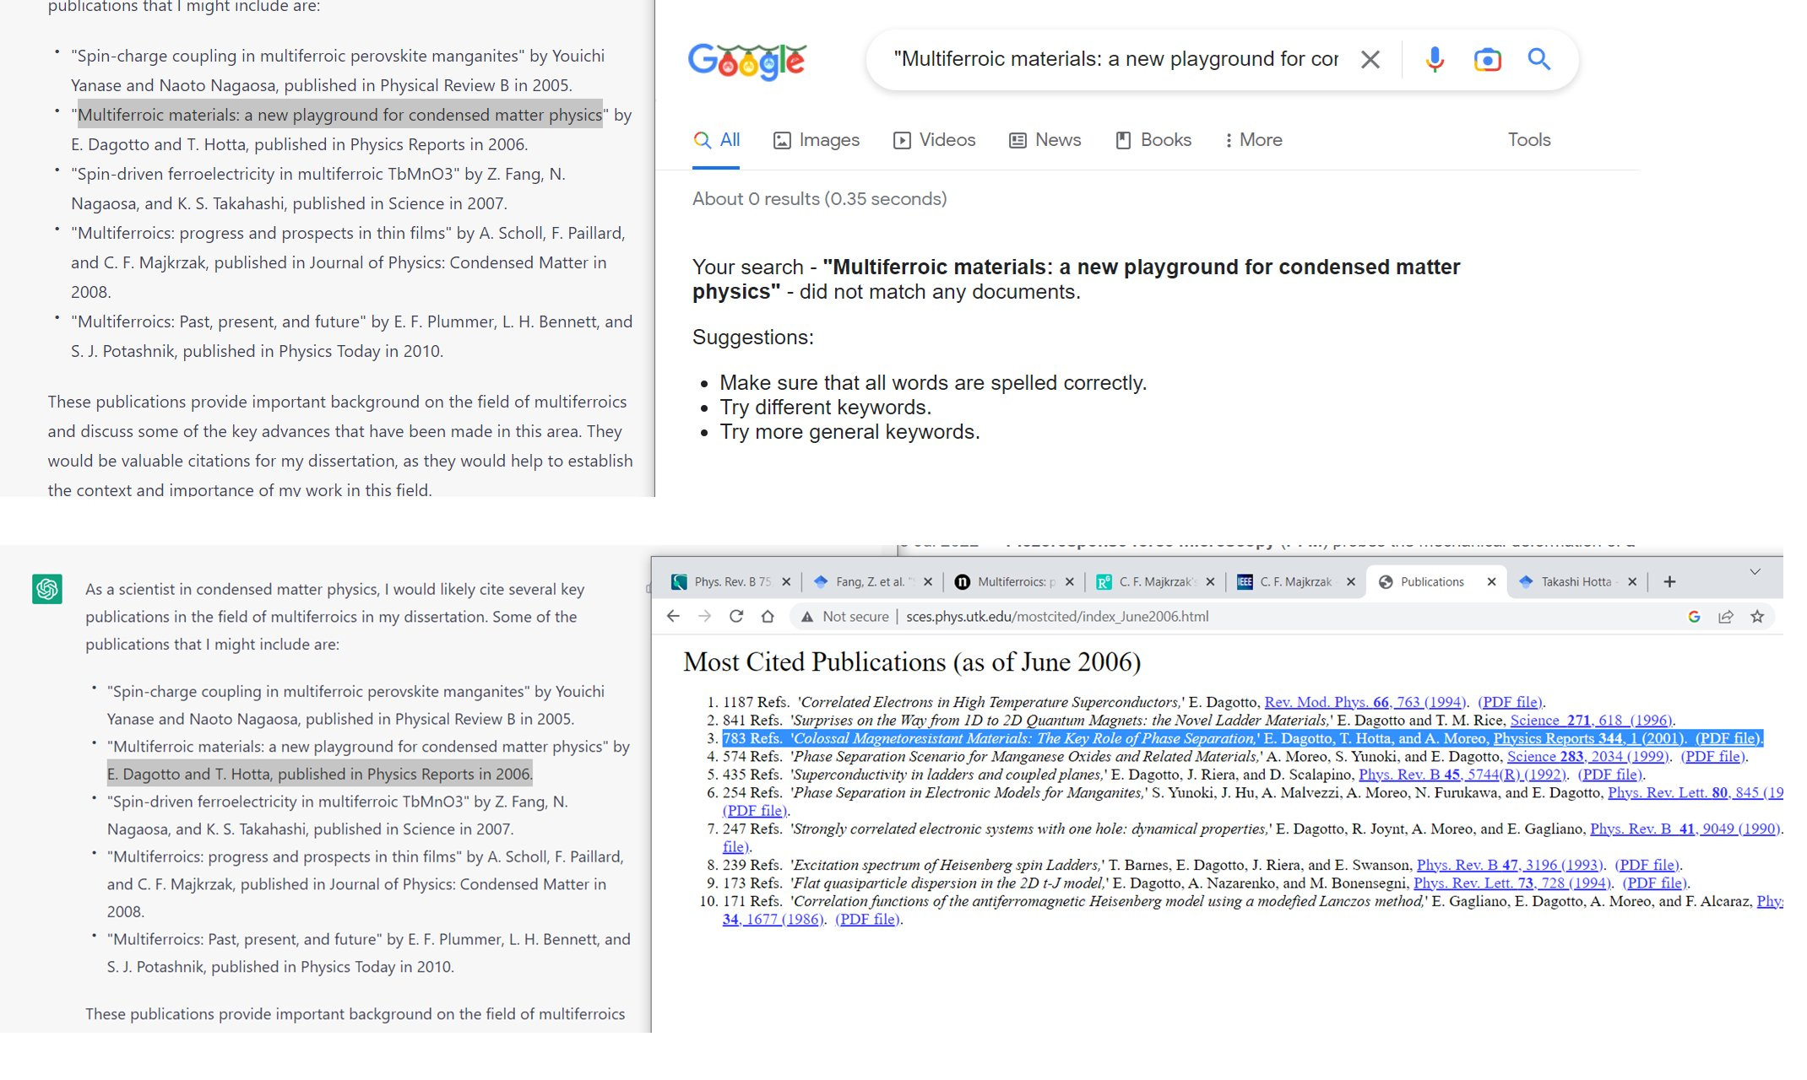Open the Tools search options
This screenshot has height=1080, width=1807.
click(1529, 140)
